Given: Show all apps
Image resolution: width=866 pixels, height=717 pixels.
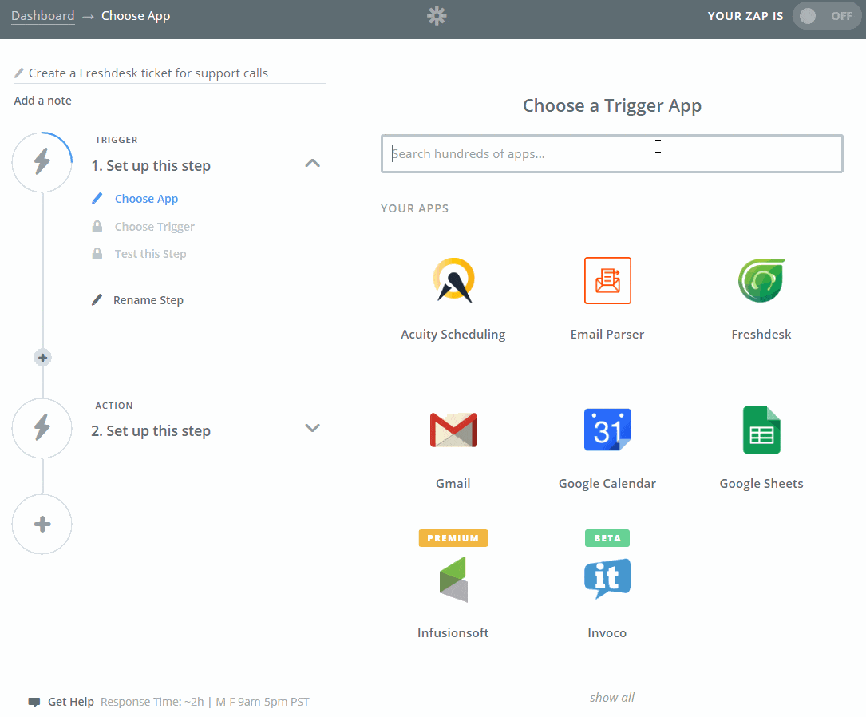Looking at the screenshot, I should (612, 698).
